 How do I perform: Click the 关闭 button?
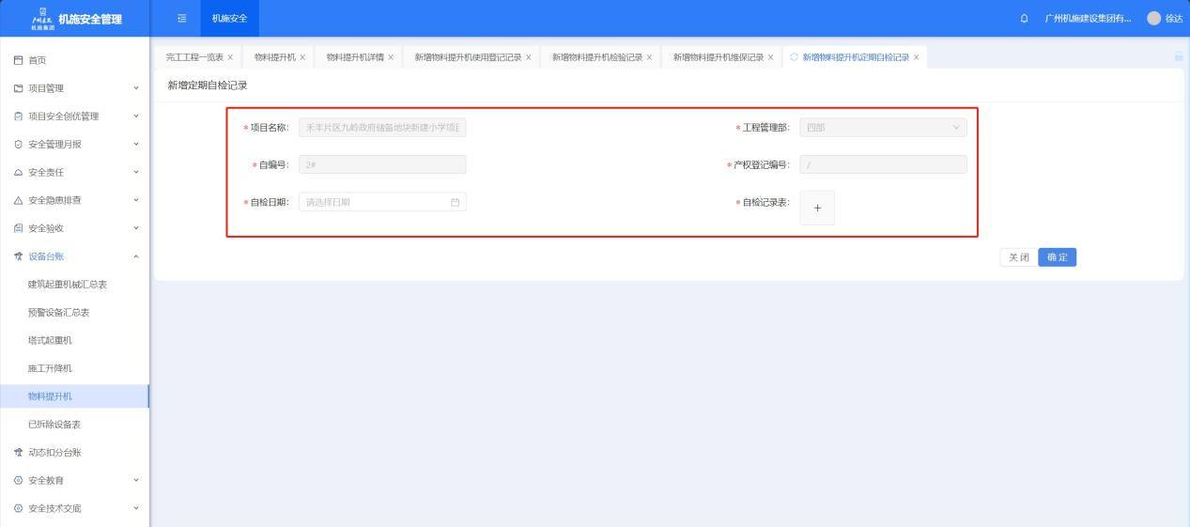[1018, 257]
